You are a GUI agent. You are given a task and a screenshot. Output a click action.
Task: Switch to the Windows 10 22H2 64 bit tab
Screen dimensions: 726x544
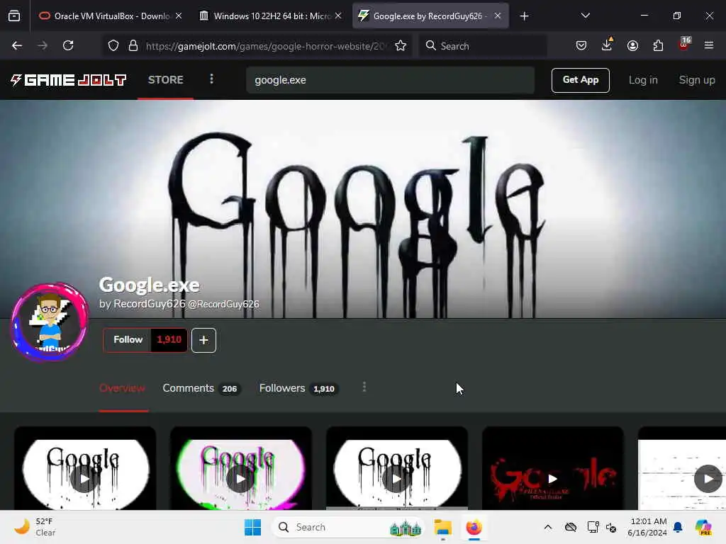coord(271,16)
